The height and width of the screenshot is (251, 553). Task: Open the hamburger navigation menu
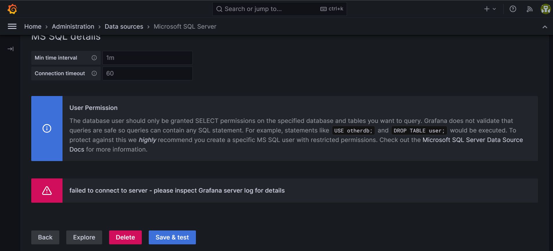tap(12, 27)
